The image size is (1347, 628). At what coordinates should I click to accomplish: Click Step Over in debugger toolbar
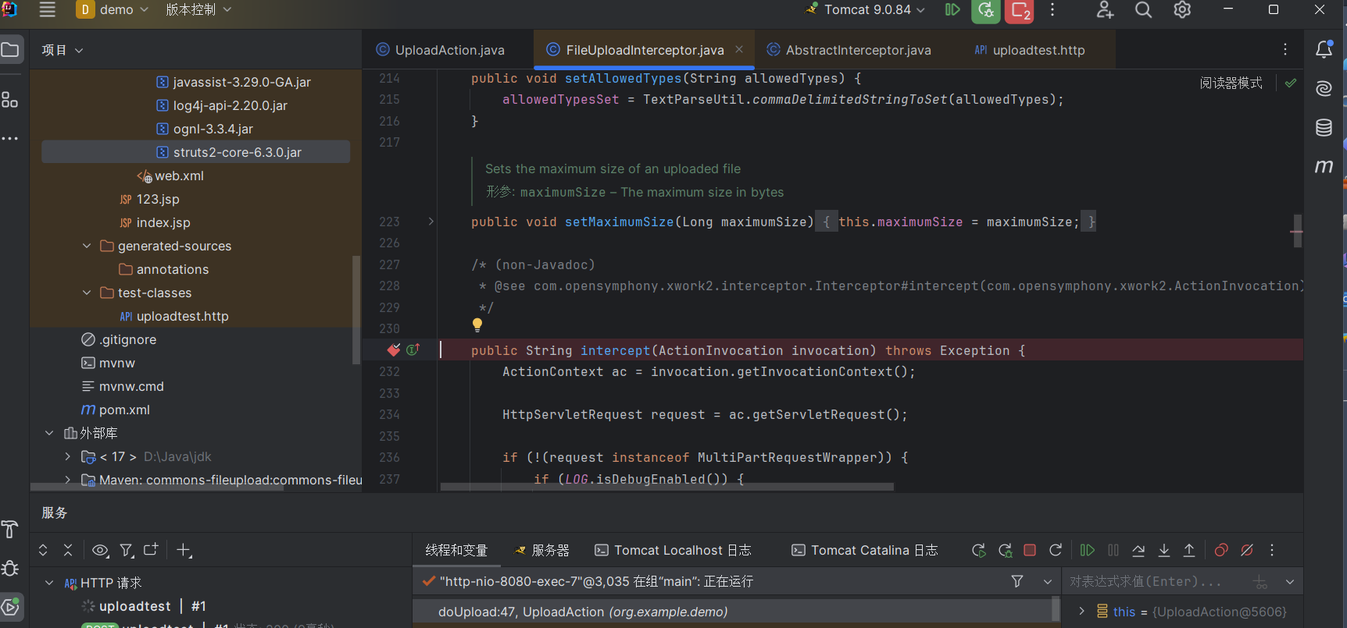tap(1138, 550)
